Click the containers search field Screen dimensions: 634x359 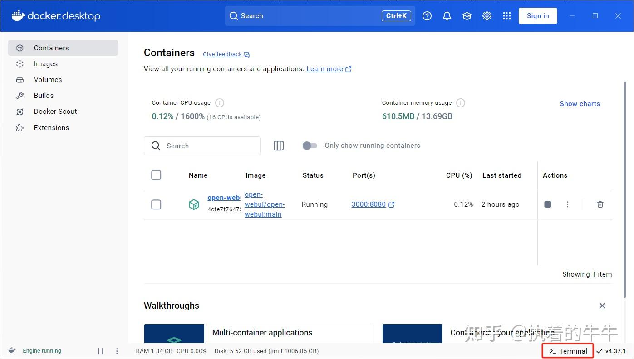click(202, 146)
